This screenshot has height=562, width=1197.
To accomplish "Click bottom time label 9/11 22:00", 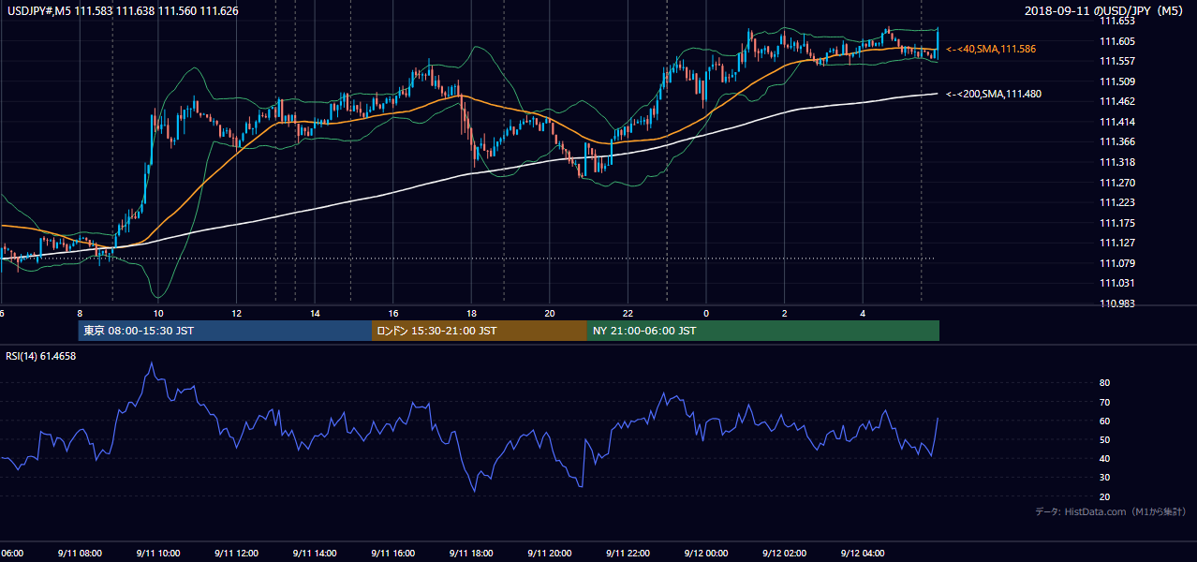I will click(628, 554).
